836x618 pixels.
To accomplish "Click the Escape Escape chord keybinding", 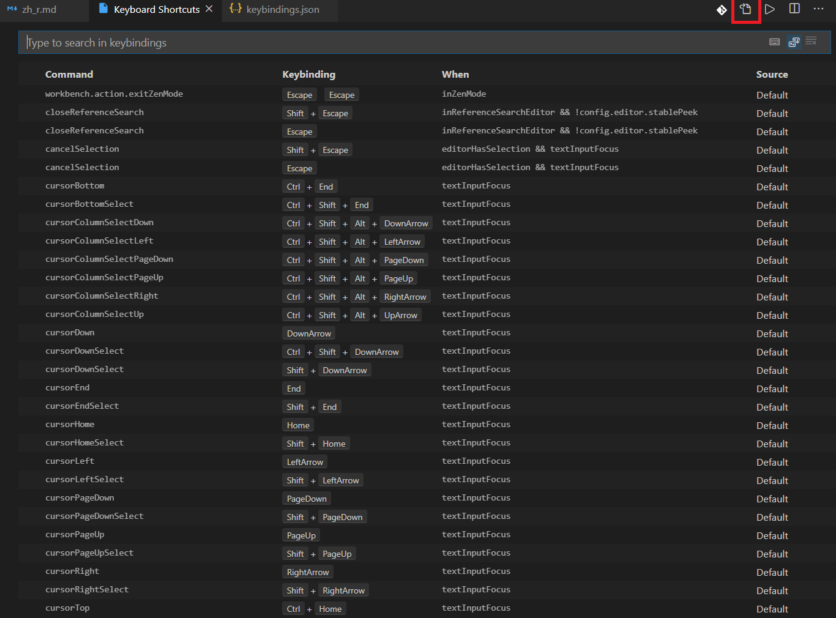I will click(x=321, y=95).
